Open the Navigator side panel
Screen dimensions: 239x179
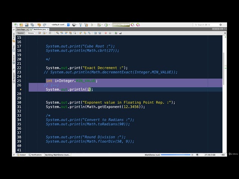[x=14, y=78]
